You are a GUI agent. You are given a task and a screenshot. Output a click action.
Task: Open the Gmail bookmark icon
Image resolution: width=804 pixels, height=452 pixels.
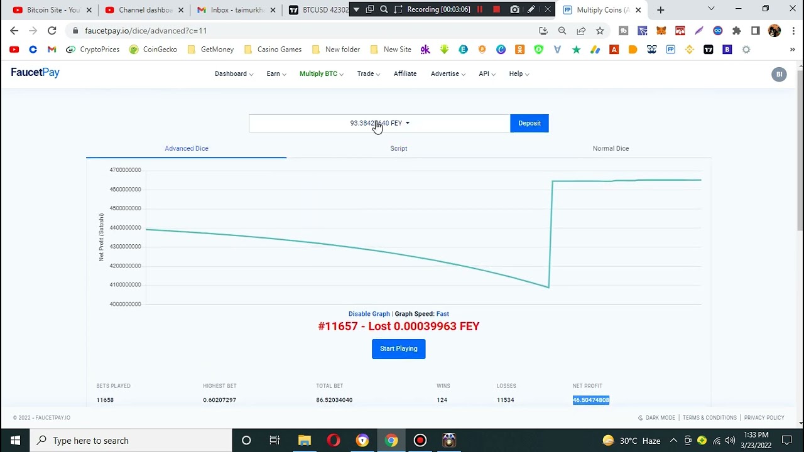(52, 50)
